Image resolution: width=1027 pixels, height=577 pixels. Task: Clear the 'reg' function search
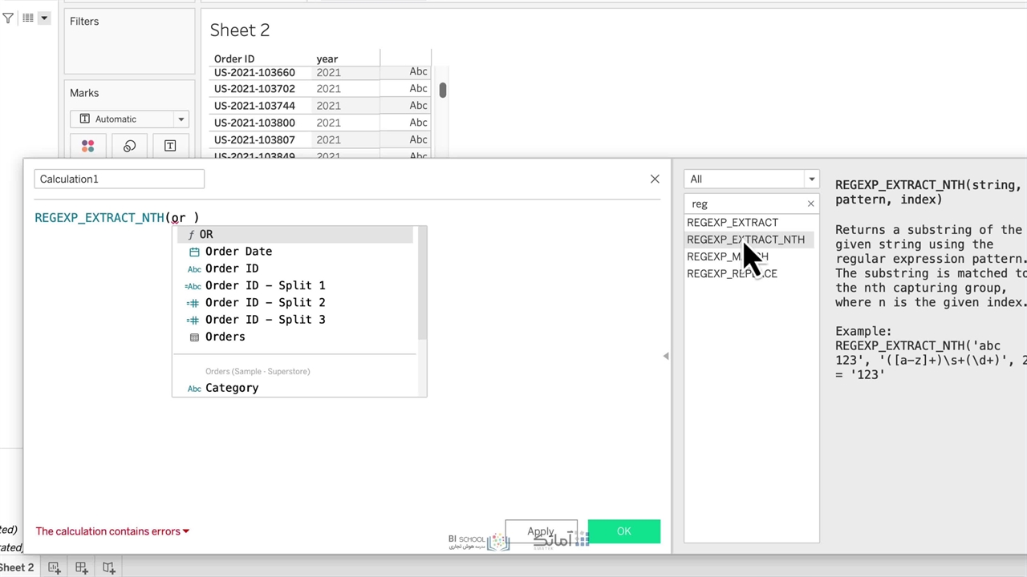810,204
